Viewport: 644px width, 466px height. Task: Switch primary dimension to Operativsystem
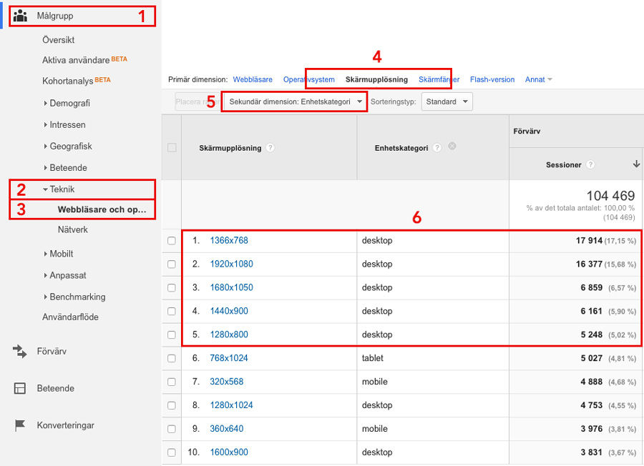tap(309, 79)
